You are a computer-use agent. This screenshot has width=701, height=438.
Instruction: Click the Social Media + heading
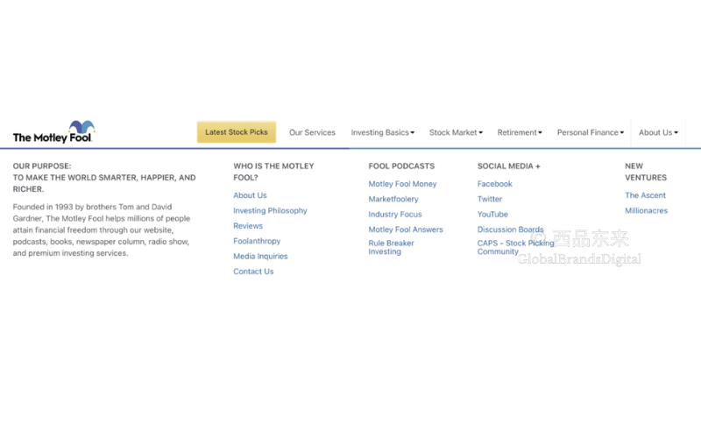click(509, 166)
